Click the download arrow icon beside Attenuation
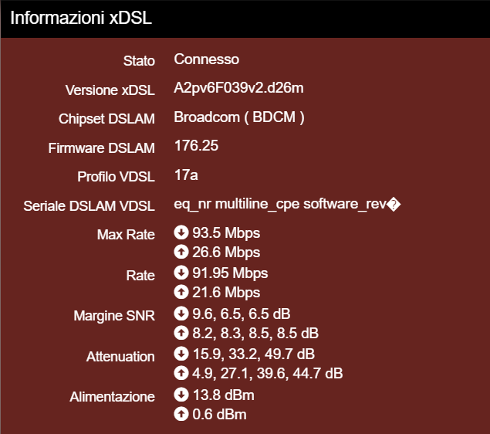This screenshot has height=434, width=490. 181,354
